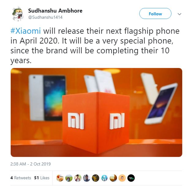
Task: Click the tweet text about the flagship phone
Action: coord(95,46)
